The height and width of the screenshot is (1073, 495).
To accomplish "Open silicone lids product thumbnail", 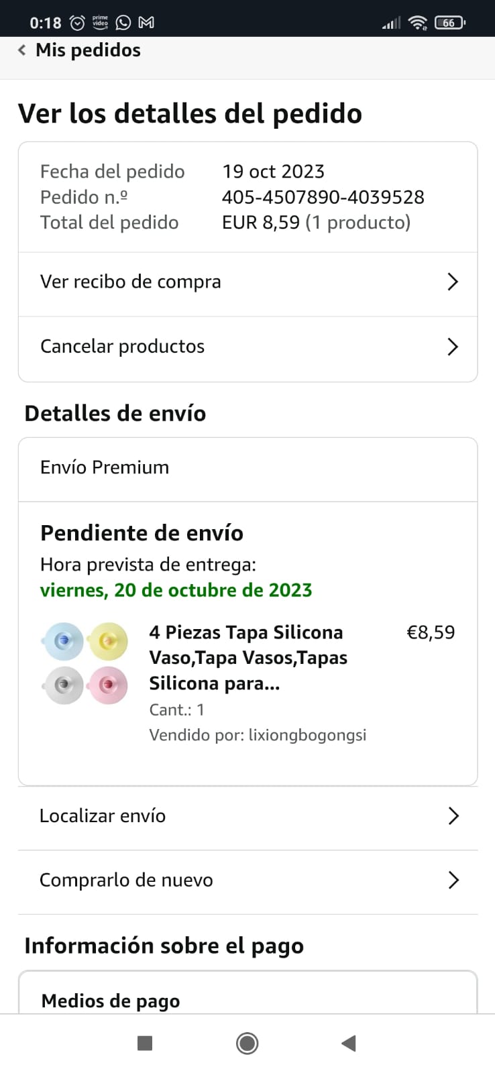I will 85,663.
